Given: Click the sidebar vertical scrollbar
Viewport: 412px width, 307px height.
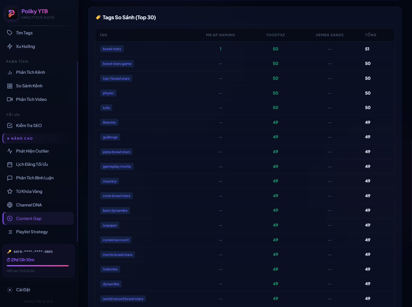Looking at the screenshot, I should pyautogui.click(x=77, y=151).
